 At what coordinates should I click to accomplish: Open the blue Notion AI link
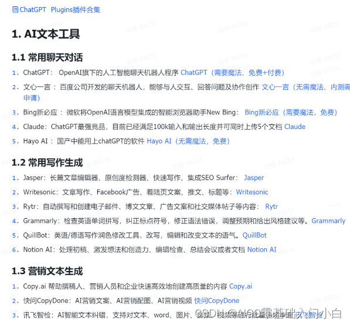click(262, 250)
